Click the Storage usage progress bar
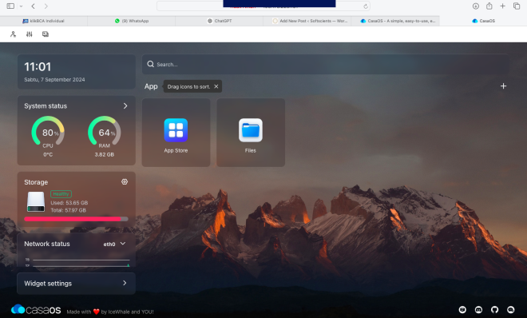 [x=77, y=219]
